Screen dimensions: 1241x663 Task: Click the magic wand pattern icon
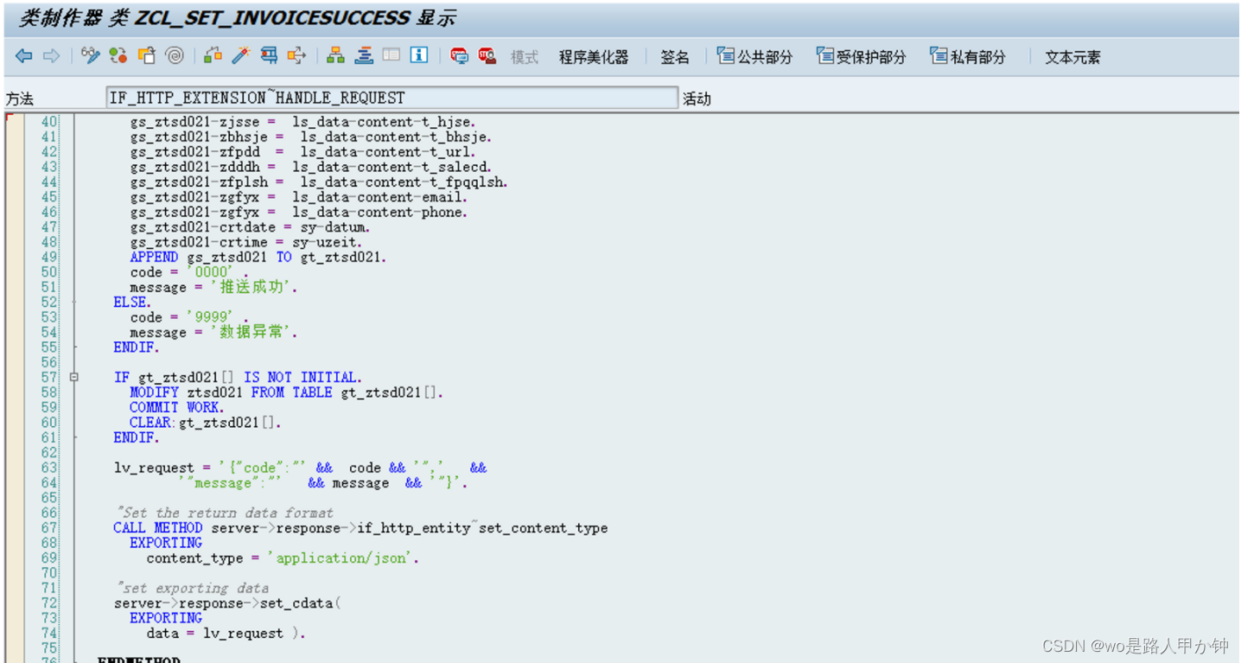239,56
